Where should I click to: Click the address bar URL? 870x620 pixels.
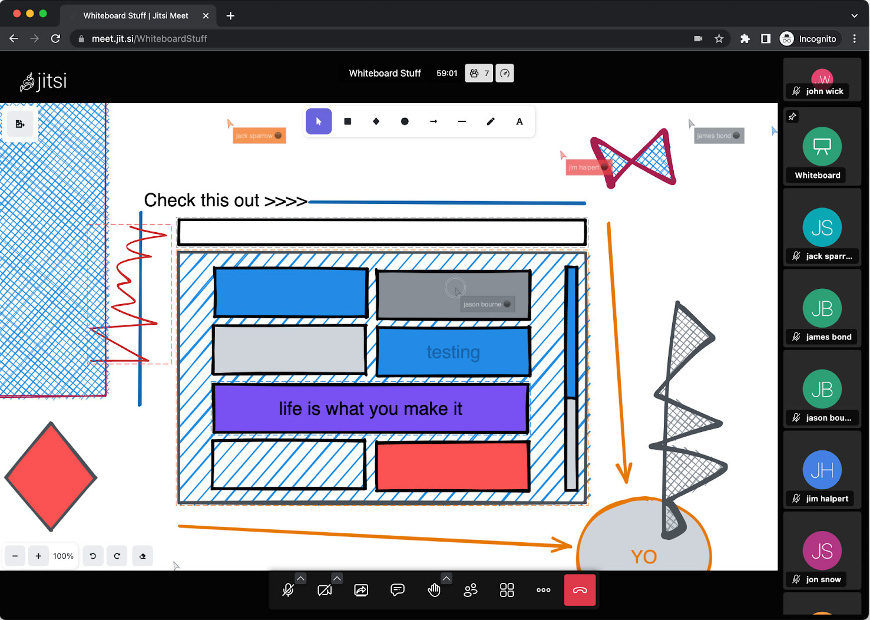click(x=150, y=38)
